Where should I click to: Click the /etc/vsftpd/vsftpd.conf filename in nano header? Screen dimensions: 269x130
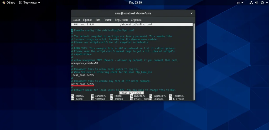(x=136, y=24)
